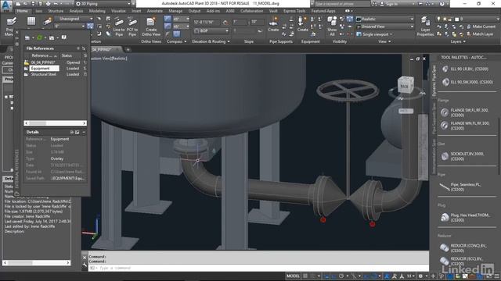Image resolution: width=501 pixels, height=281 pixels.
Task: Select ELL 90 SW 3000 tool palette item
Action: (x=467, y=82)
